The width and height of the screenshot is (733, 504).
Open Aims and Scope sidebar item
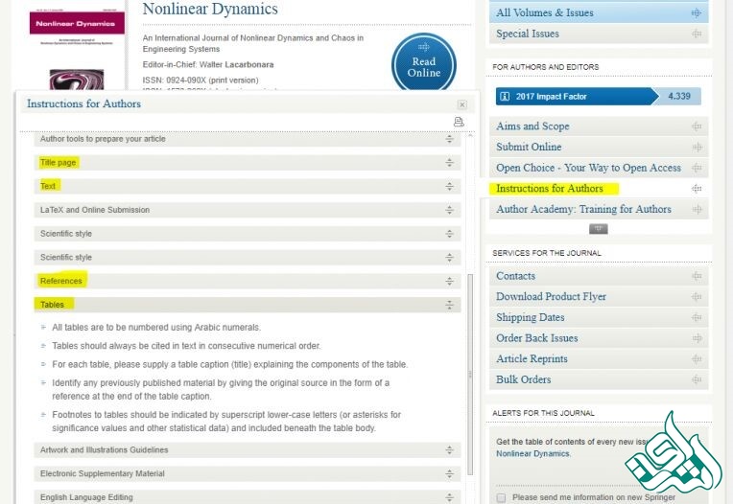[532, 126]
